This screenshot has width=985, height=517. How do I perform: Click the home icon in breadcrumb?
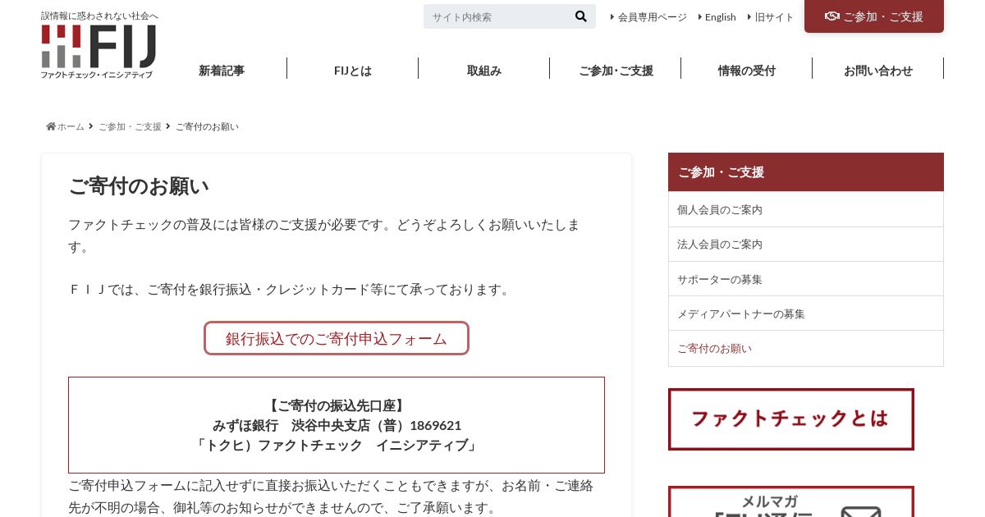(x=51, y=126)
